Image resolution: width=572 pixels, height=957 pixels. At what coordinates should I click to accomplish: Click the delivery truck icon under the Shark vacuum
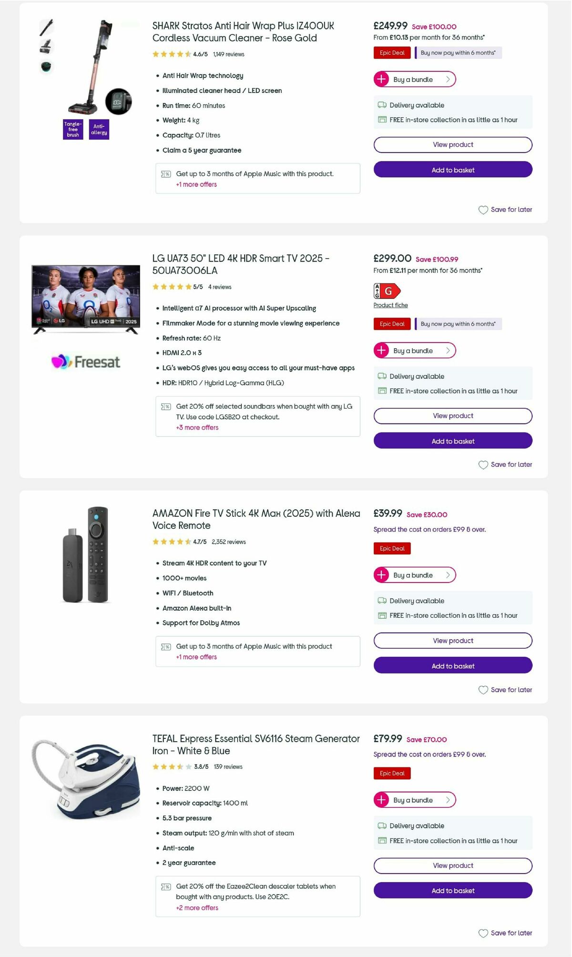tap(381, 105)
